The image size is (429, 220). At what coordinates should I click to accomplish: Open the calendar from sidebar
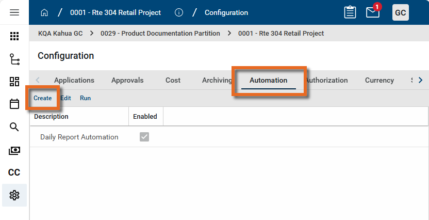(x=14, y=104)
